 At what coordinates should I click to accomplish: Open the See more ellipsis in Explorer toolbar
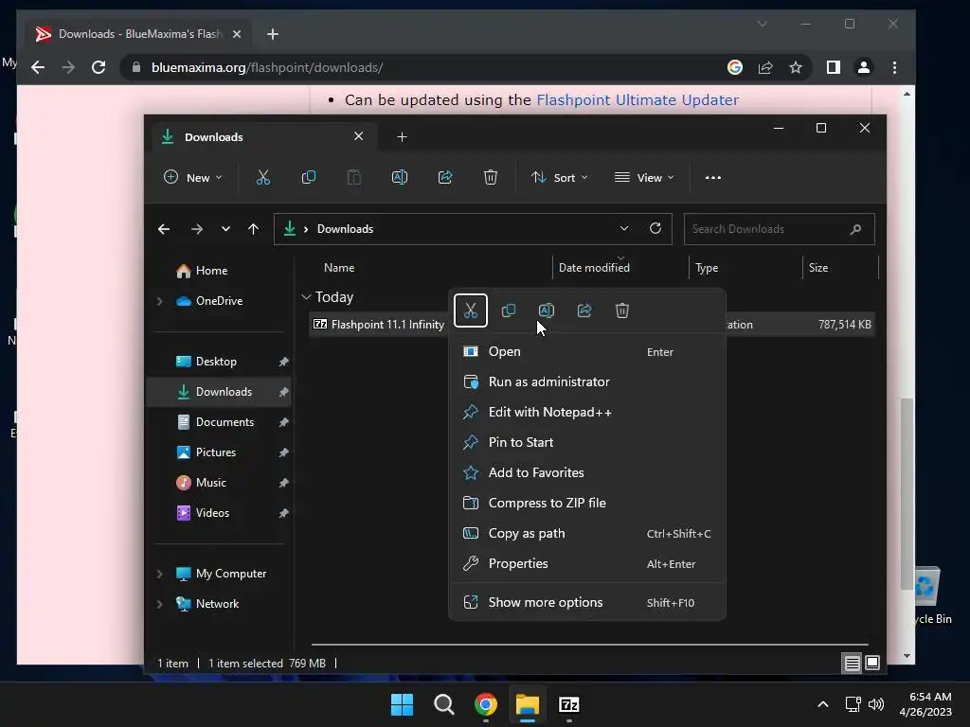(x=712, y=177)
